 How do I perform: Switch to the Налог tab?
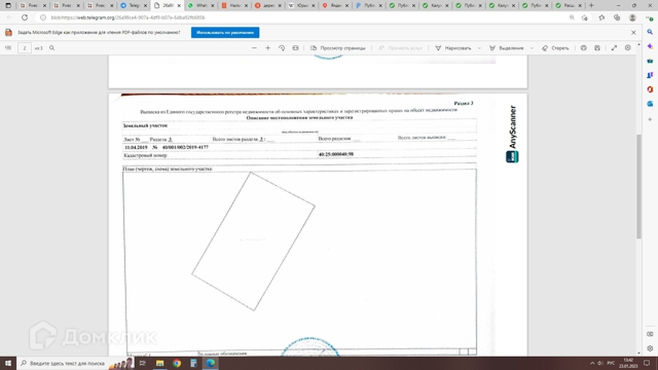[234, 5]
